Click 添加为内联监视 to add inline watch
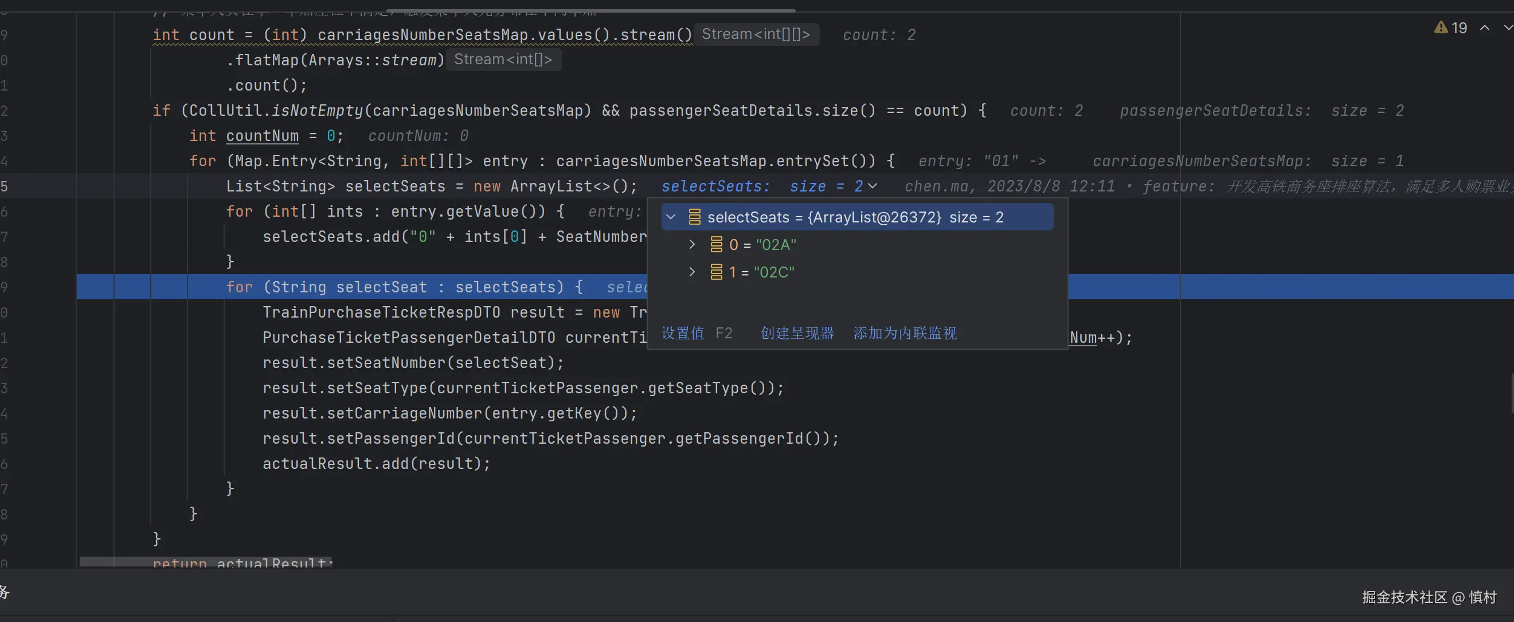This screenshot has height=622, width=1514. tap(905, 333)
